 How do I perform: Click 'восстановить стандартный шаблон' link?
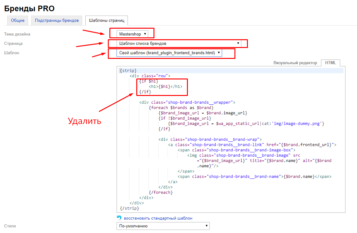[x=158, y=218]
